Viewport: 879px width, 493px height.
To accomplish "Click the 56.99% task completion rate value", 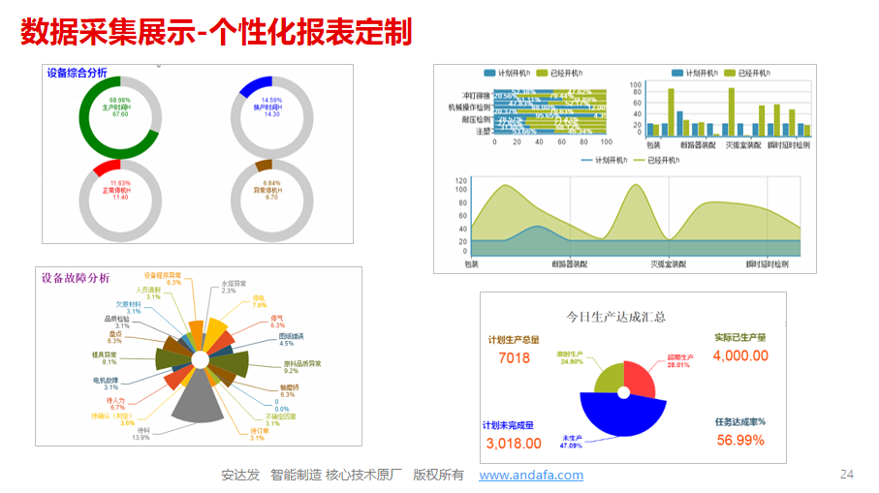I will pos(740,441).
